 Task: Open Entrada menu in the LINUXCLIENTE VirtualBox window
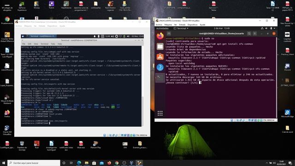point(182,24)
